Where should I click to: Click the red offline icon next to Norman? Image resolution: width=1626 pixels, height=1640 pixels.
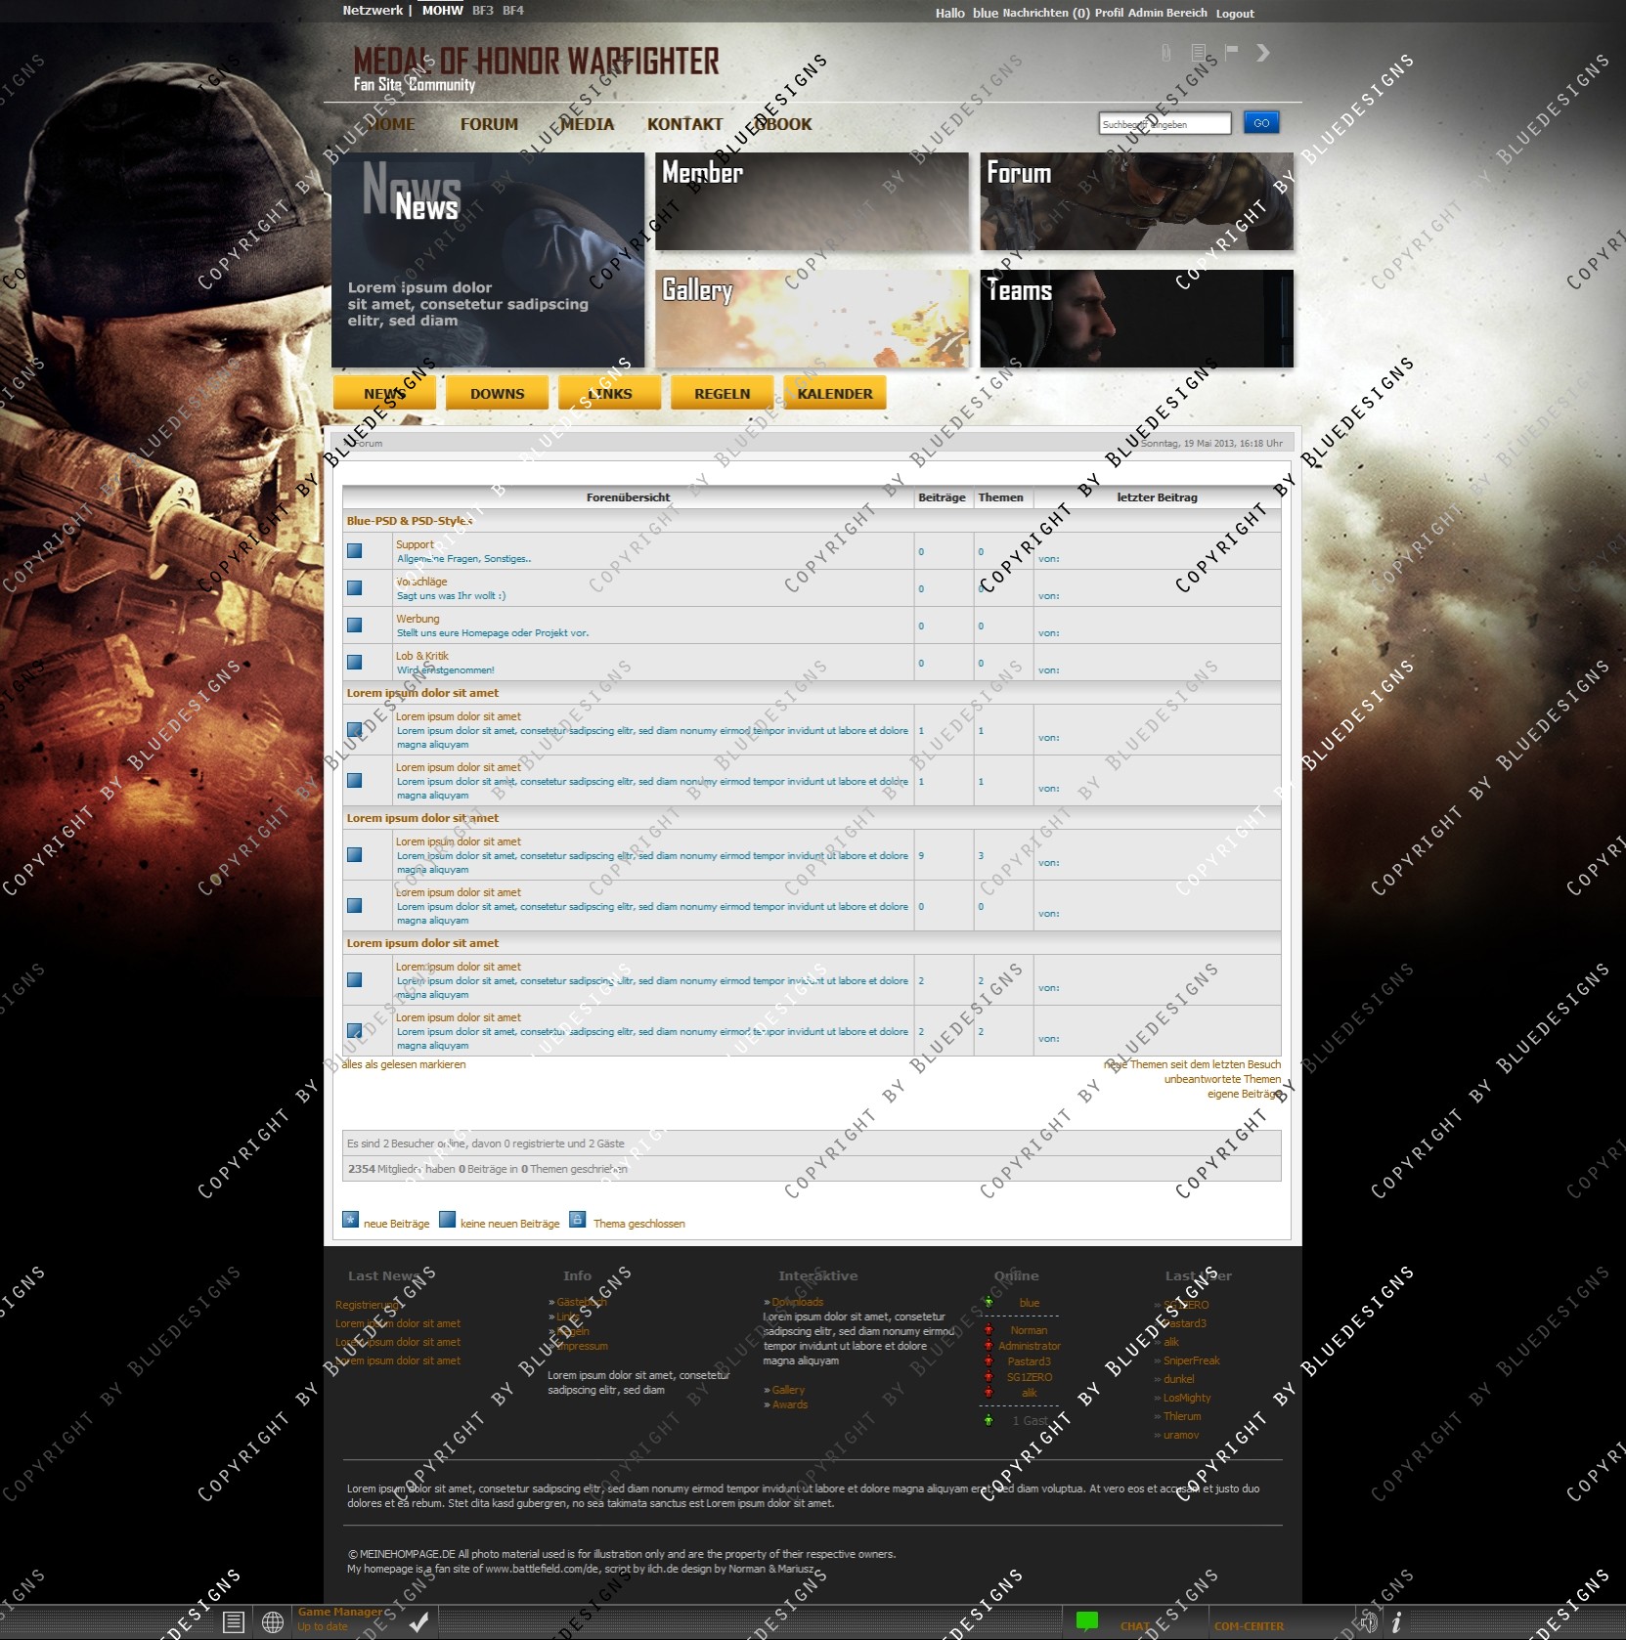[989, 1330]
